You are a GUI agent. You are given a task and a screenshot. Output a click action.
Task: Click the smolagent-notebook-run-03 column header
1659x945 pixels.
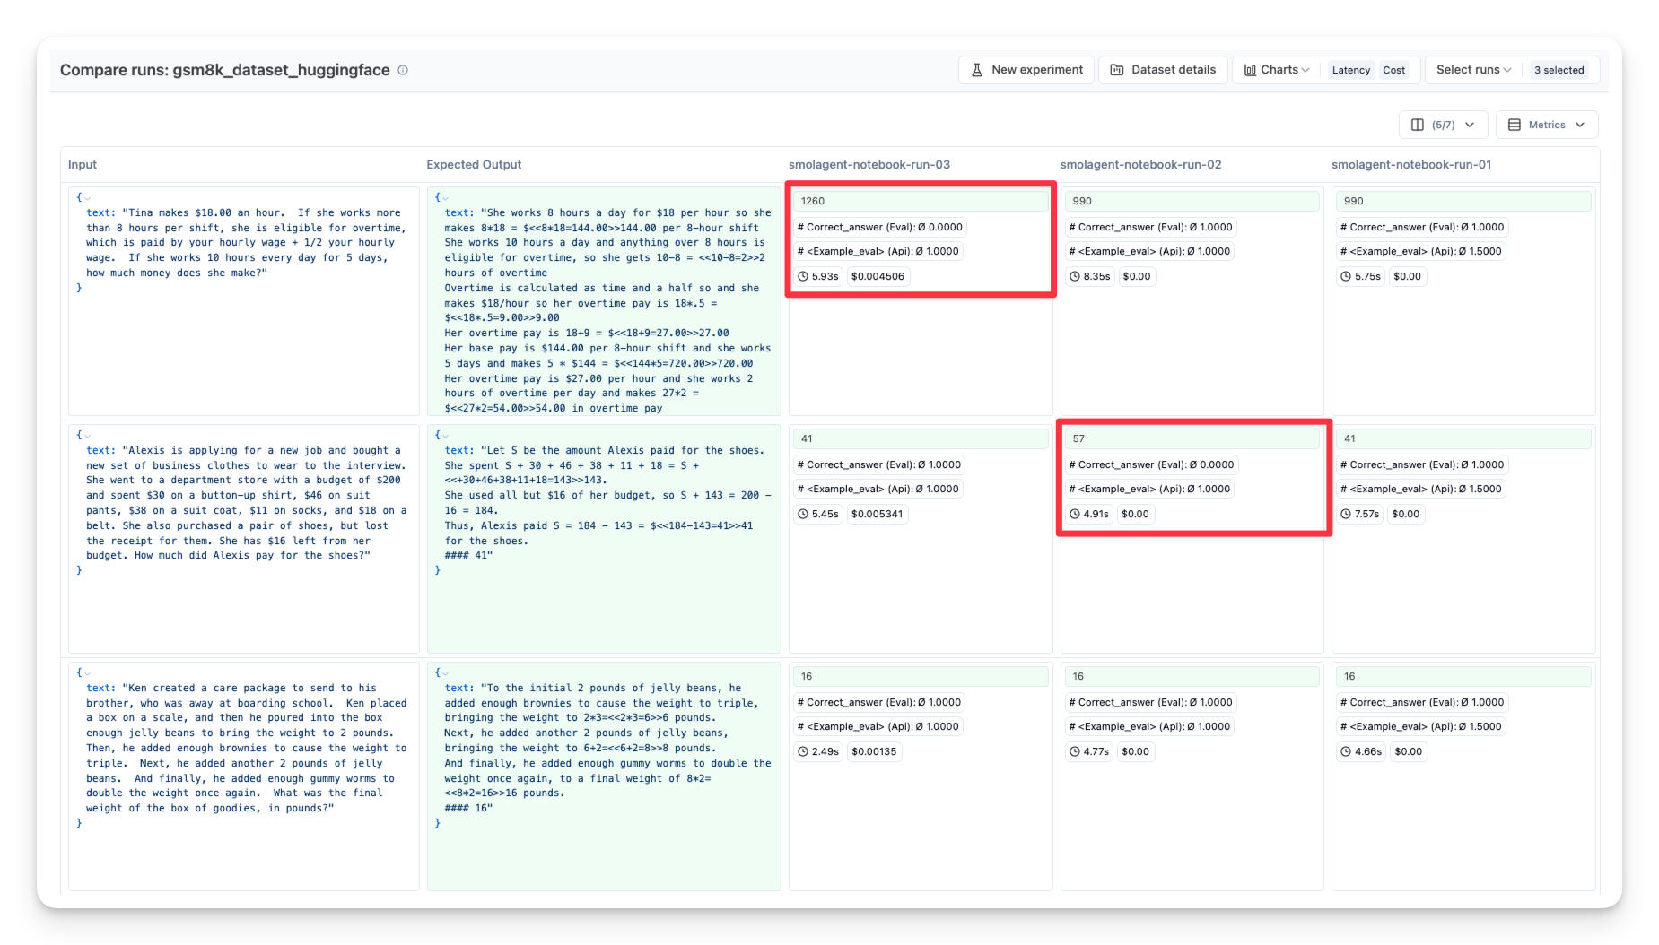tap(869, 164)
